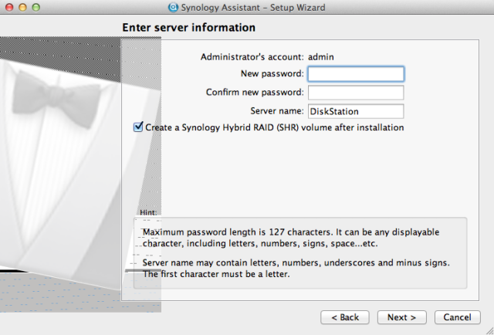Go to previous step with Back

click(345, 317)
